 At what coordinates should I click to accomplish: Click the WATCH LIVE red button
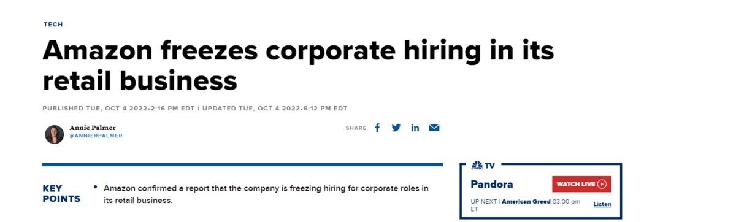[581, 184]
